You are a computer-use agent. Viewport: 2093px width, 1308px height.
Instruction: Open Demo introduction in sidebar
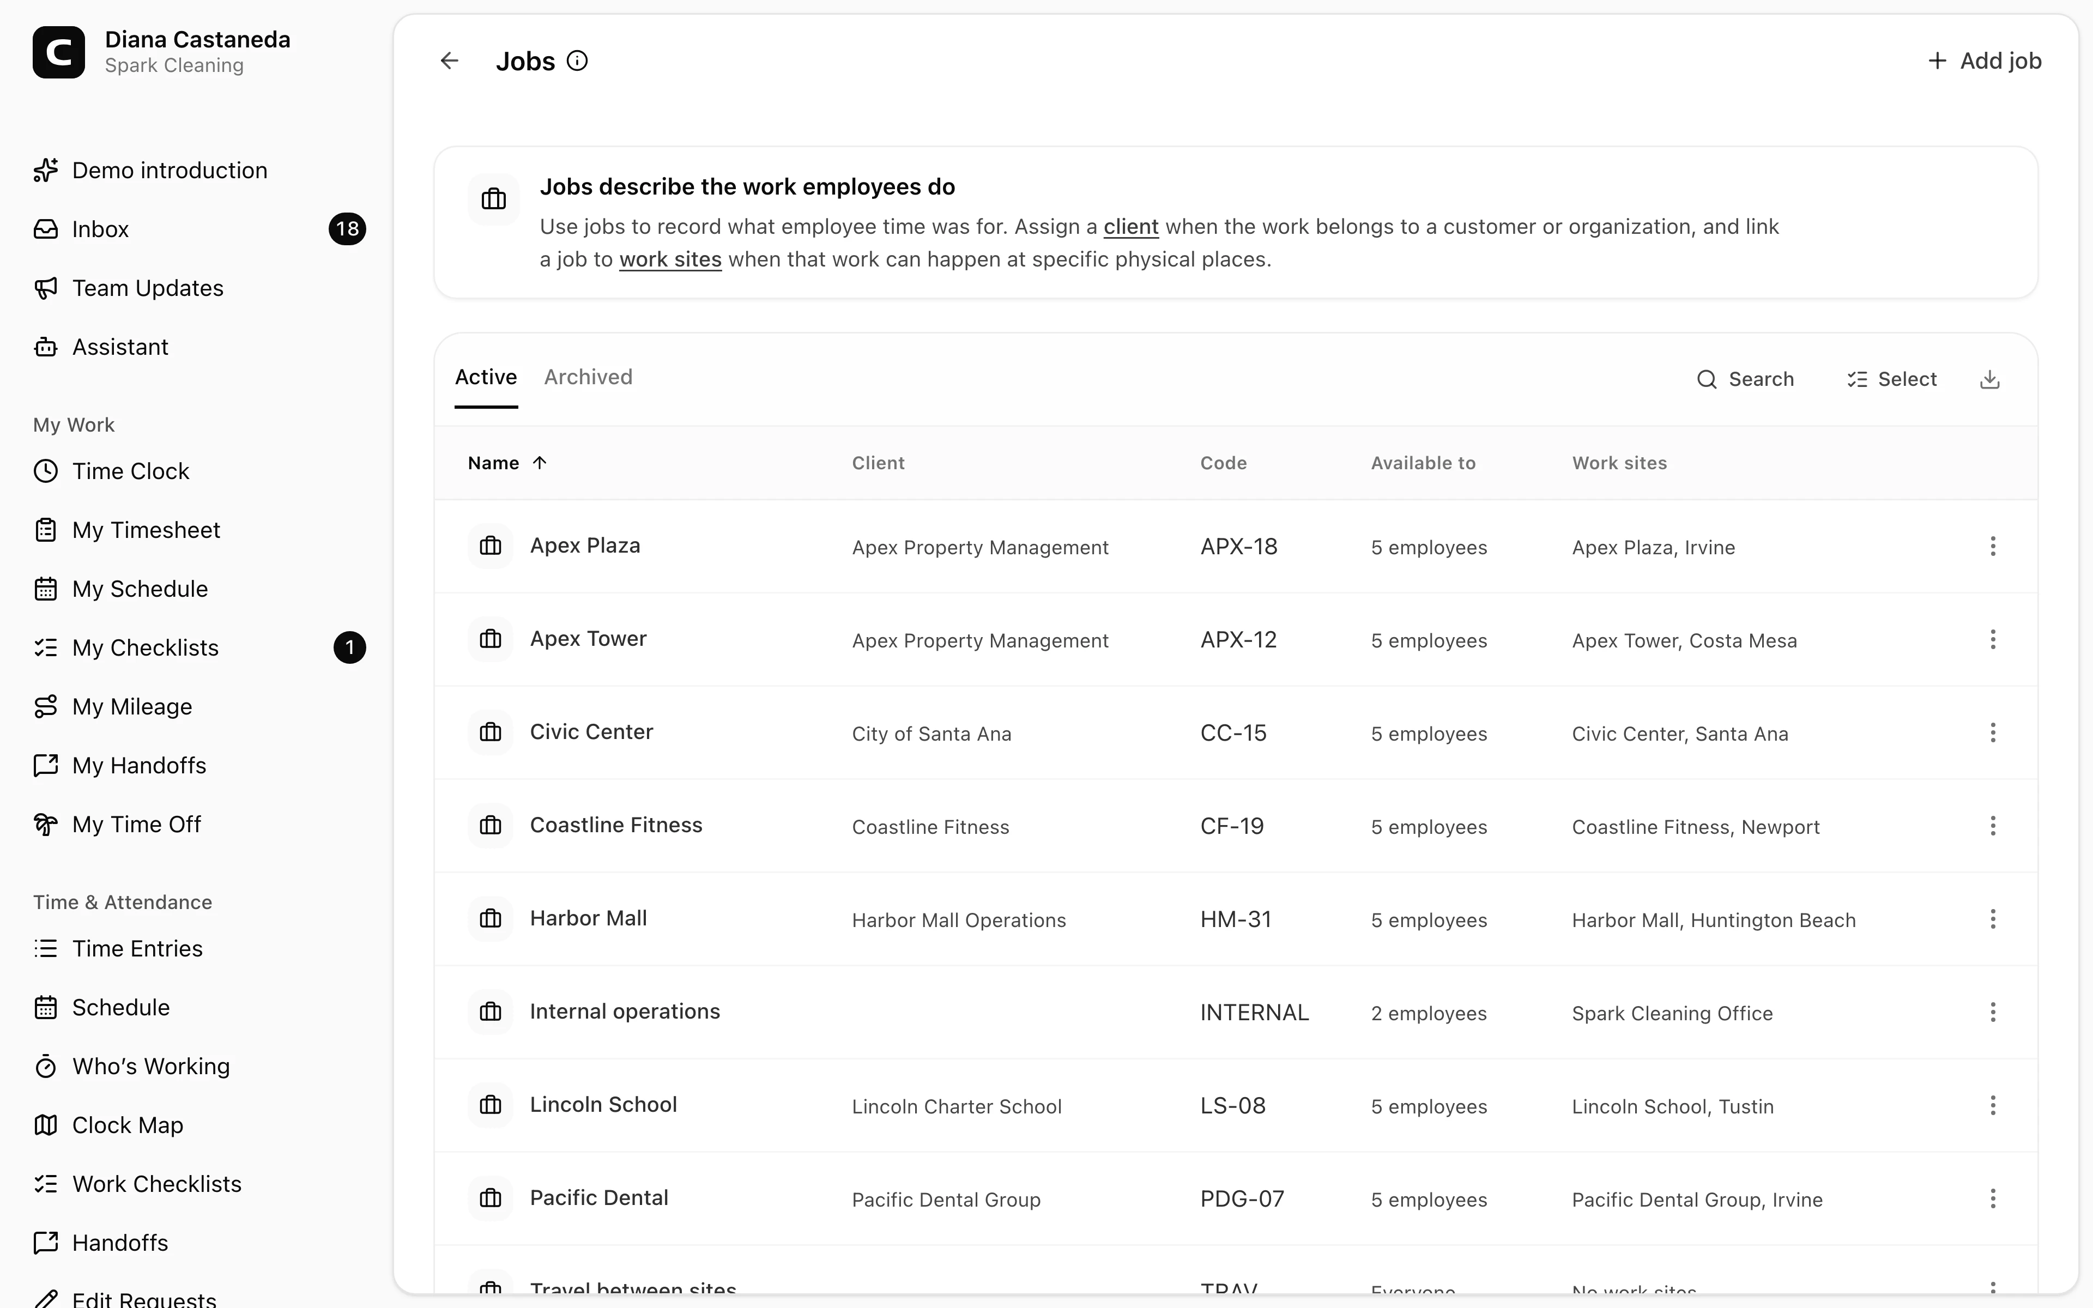click(199, 171)
